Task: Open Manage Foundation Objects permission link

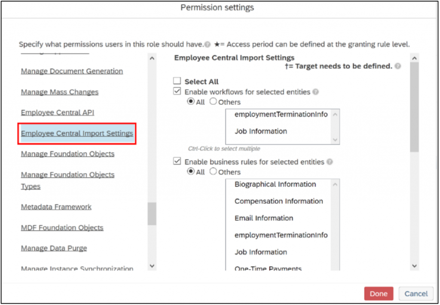Action: coord(67,154)
